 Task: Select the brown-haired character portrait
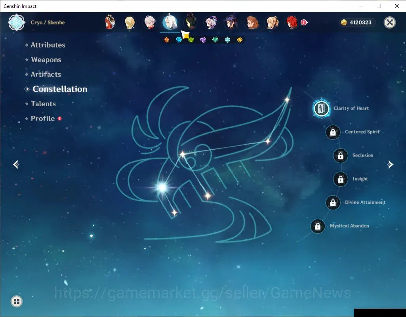click(252, 23)
